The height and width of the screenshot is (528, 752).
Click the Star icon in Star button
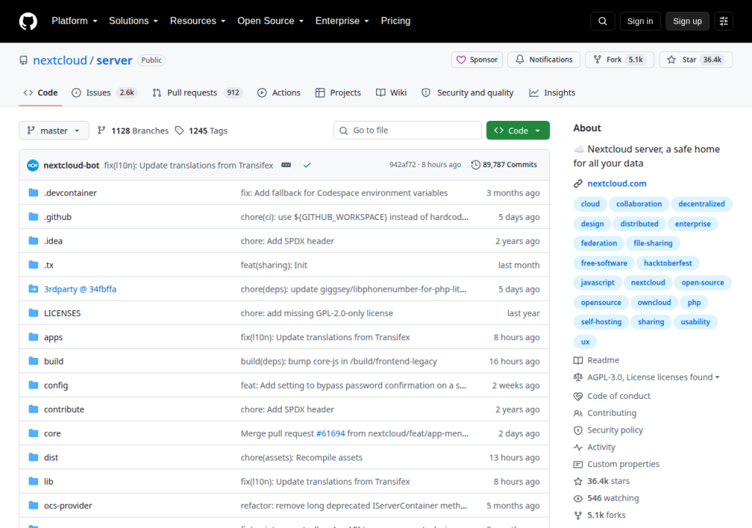(671, 60)
